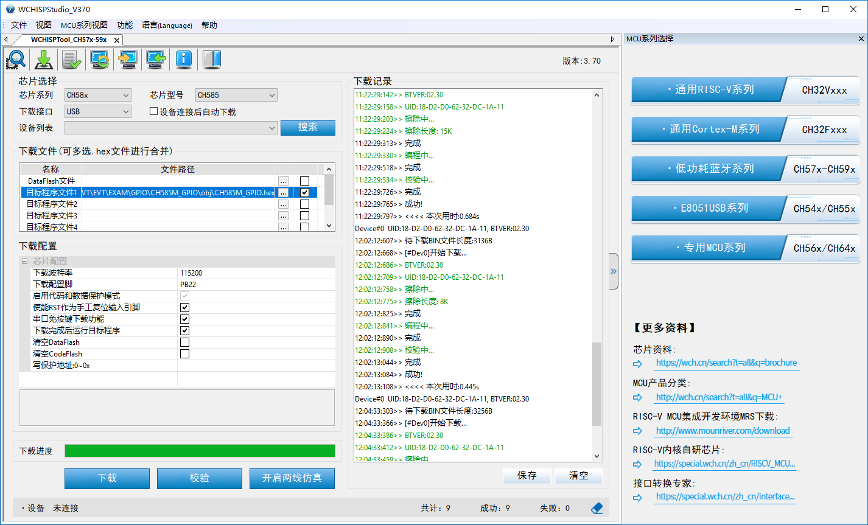Enable 清空DataFlash checkbox

(x=184, y=342)
